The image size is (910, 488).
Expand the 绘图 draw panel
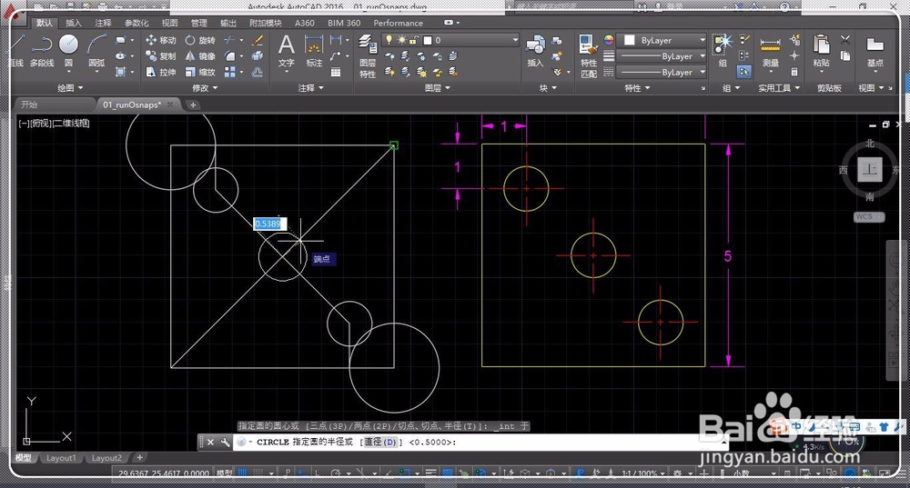click(x=70, y=88)
